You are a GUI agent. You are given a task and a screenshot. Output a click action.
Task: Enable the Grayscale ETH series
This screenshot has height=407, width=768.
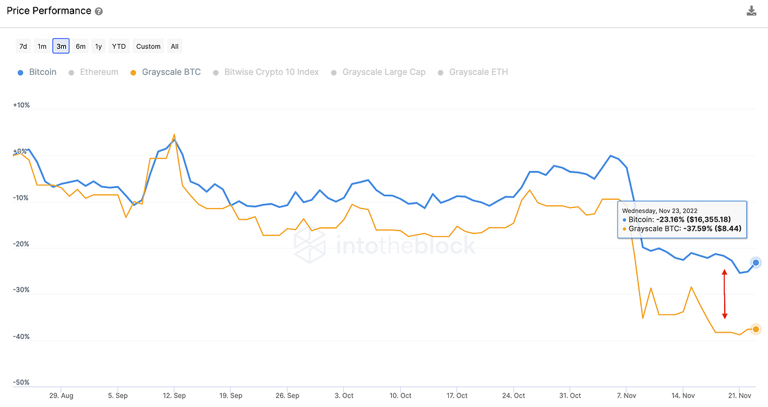tap(473, 72)
